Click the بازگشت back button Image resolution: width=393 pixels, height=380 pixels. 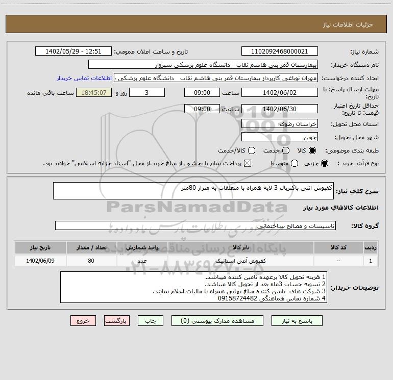click(117, 321)
